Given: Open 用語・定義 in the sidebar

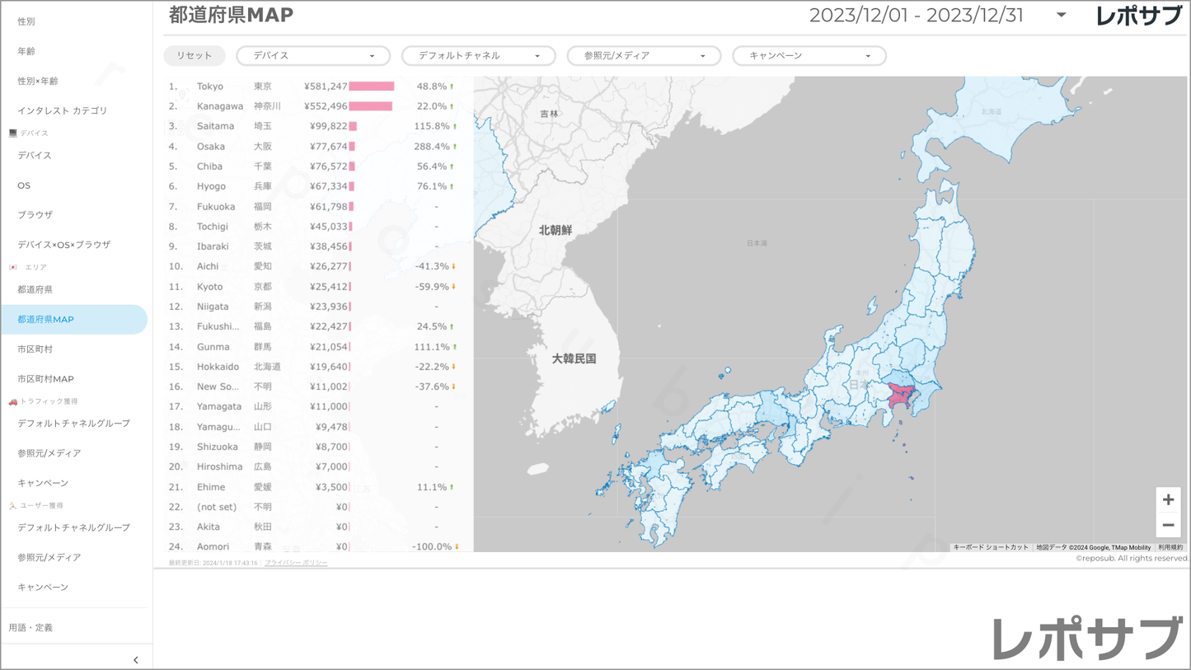Looking at the screenshot, I should tap(31, 628).
